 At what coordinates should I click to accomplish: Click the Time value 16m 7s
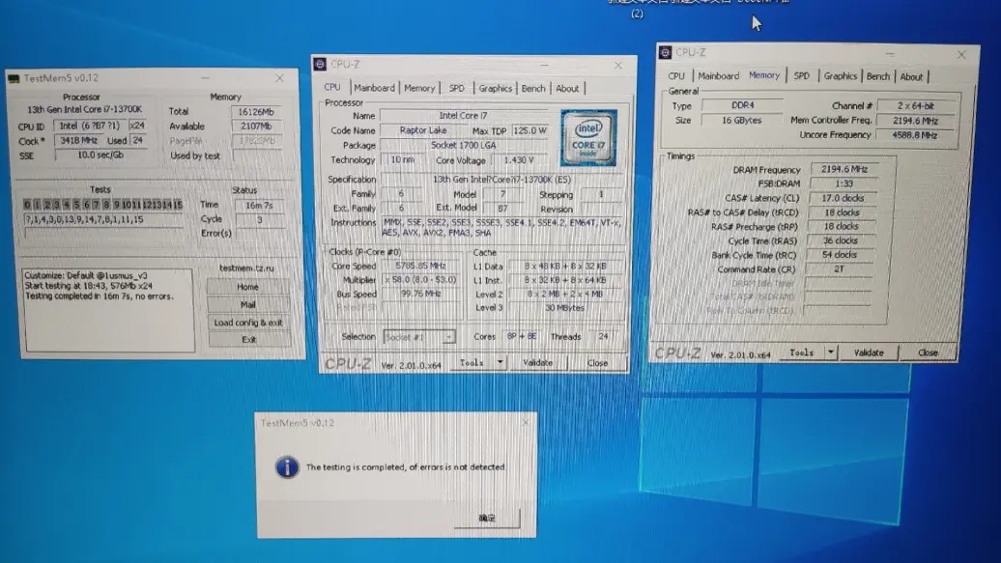coord(259,205)
